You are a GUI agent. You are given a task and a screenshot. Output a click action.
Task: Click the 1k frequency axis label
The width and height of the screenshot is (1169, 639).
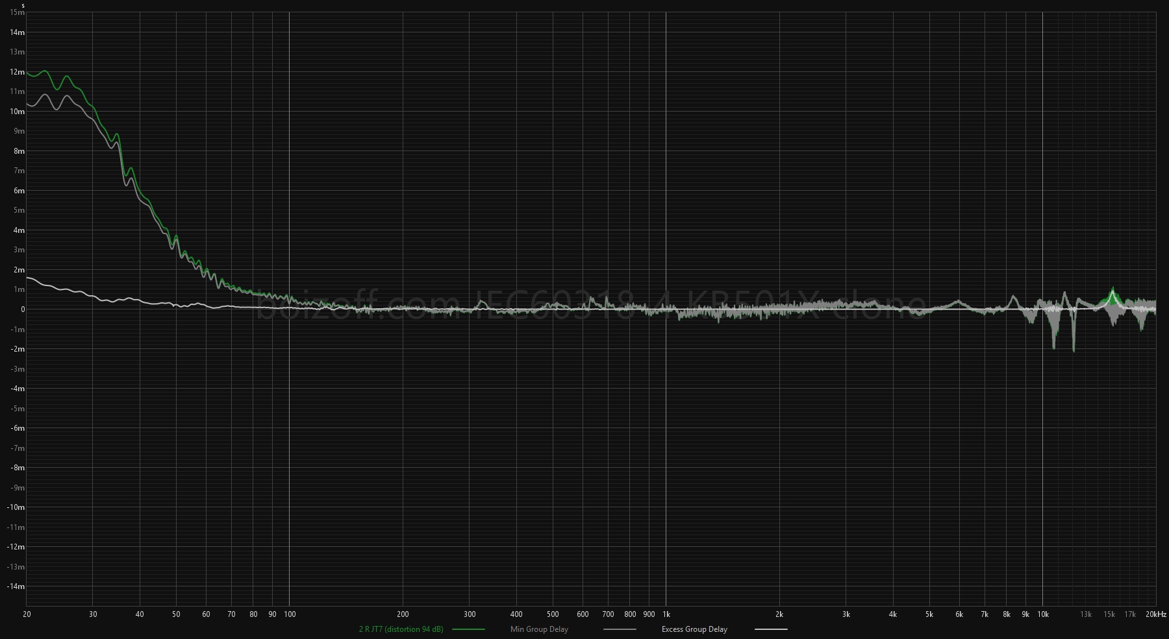click(x=666, y=614)
